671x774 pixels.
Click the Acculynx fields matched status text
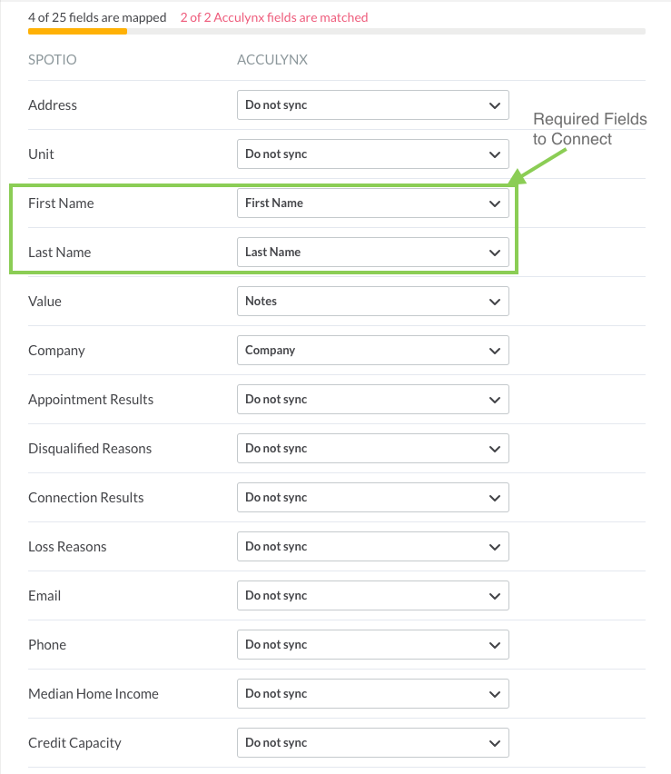tap(274, 17)
